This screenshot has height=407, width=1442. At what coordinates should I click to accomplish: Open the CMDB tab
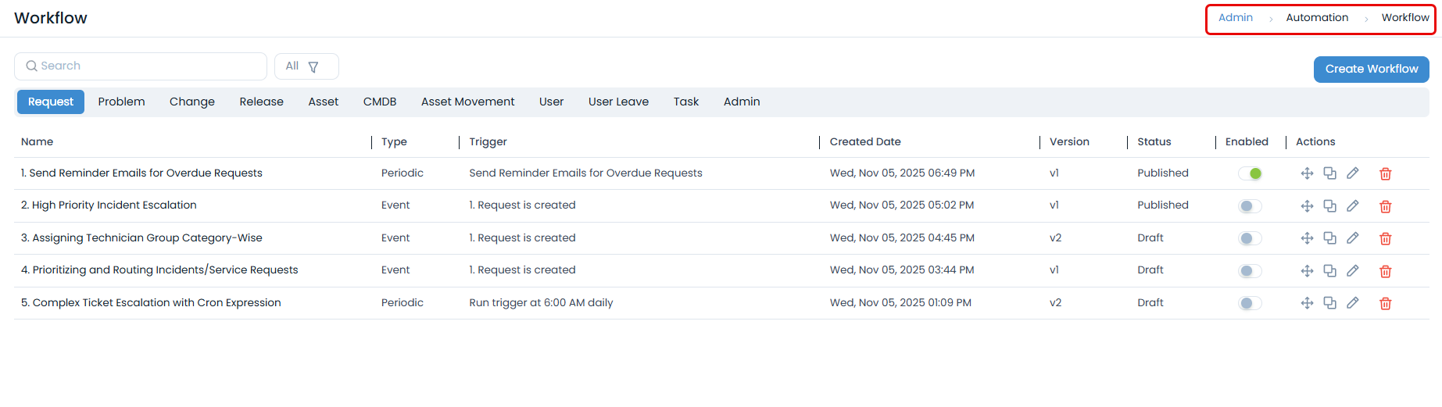click(x=380, y=102)
